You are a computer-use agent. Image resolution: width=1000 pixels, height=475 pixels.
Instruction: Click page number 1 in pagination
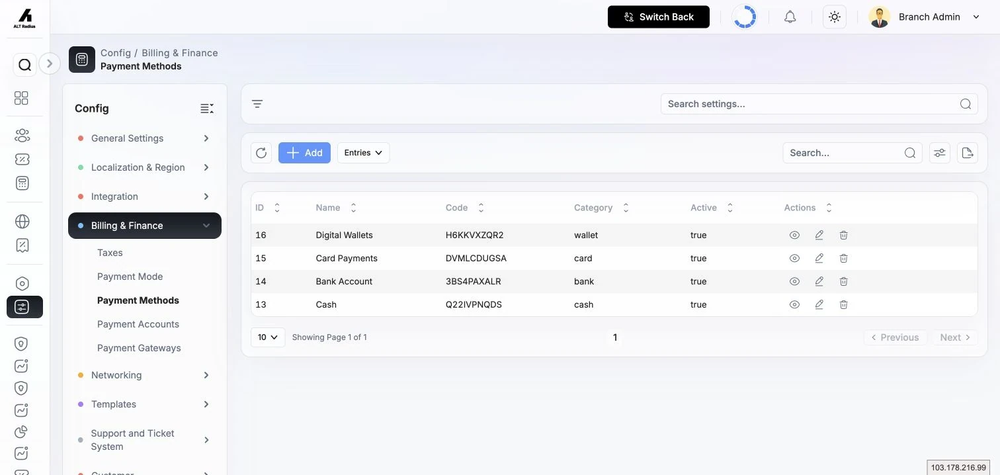[614, 337]
